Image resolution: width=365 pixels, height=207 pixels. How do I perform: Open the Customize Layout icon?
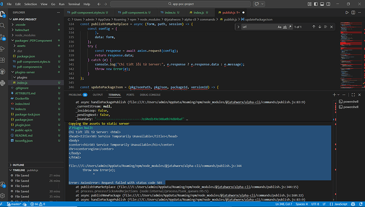coord(309,4)
